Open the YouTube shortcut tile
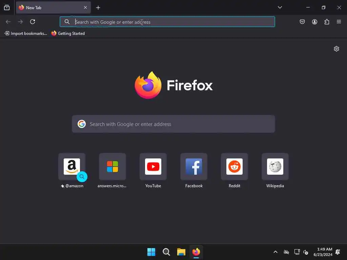The height and width of the screenshot is (260, 347). 153,167
